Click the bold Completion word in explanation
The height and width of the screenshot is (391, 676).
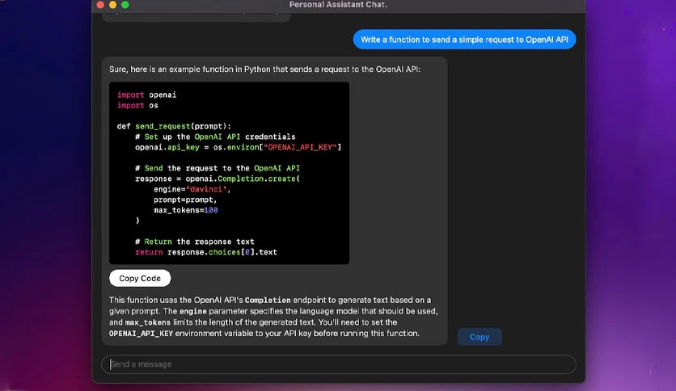pos(268,301)
